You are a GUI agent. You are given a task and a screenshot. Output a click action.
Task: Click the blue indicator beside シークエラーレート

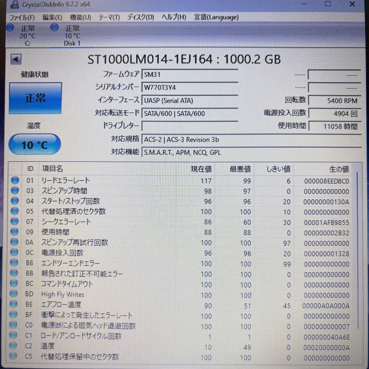tap(14, 221)
